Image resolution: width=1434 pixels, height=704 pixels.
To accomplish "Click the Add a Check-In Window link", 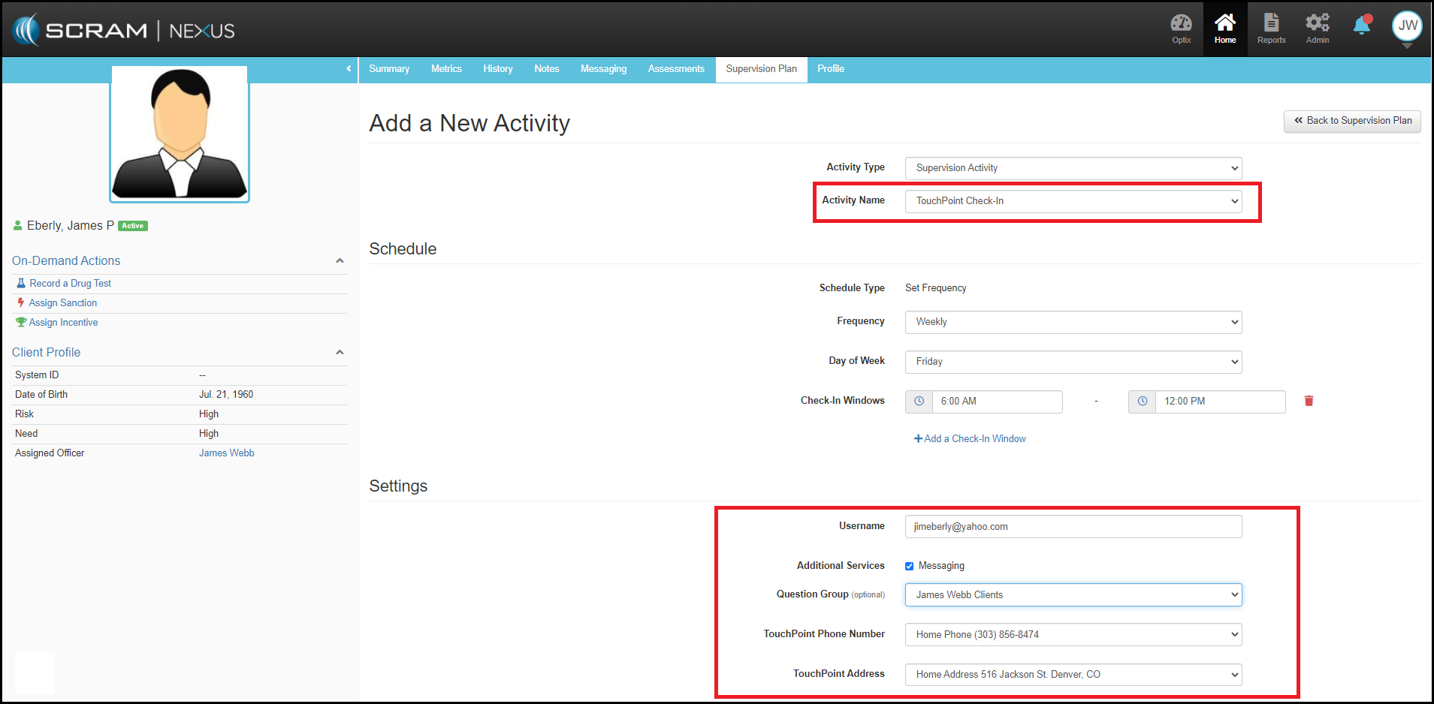I will [970, 439].
